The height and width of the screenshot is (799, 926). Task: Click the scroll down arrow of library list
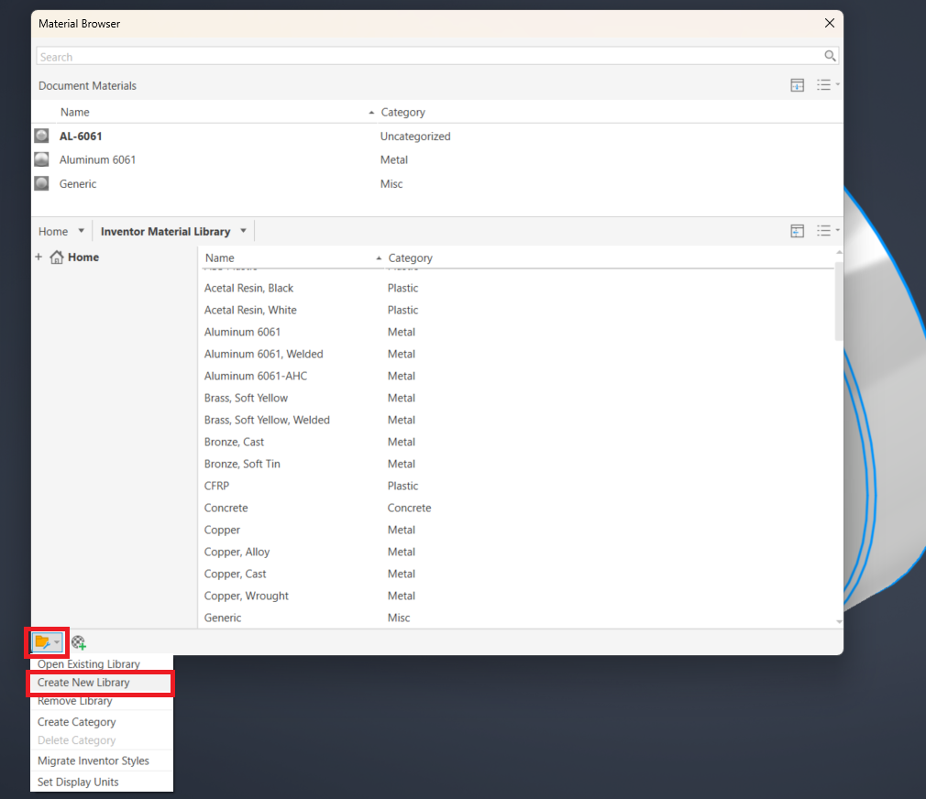tap(839, 622)
